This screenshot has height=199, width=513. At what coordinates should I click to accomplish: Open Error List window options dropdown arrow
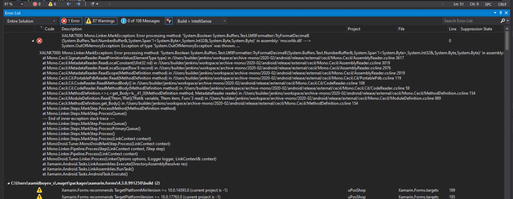pos(495,13)
